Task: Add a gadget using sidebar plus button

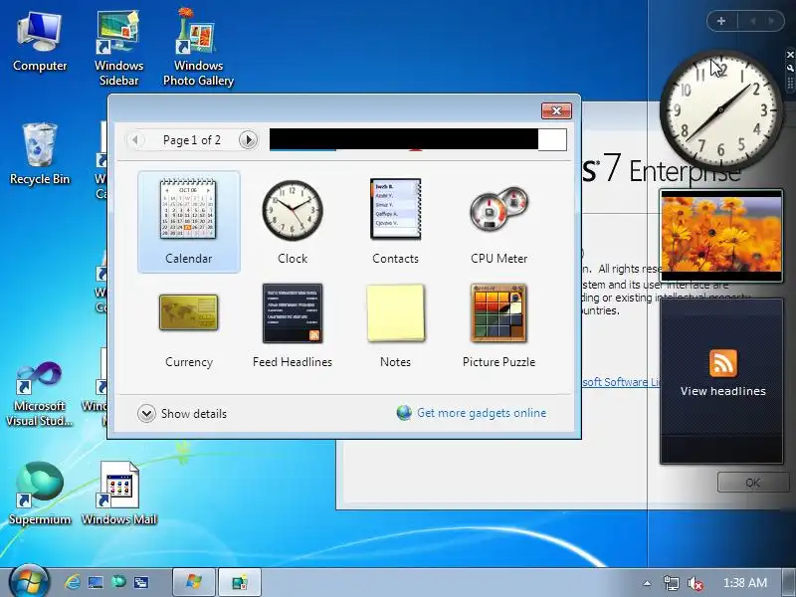Action: tap(721, 21)
